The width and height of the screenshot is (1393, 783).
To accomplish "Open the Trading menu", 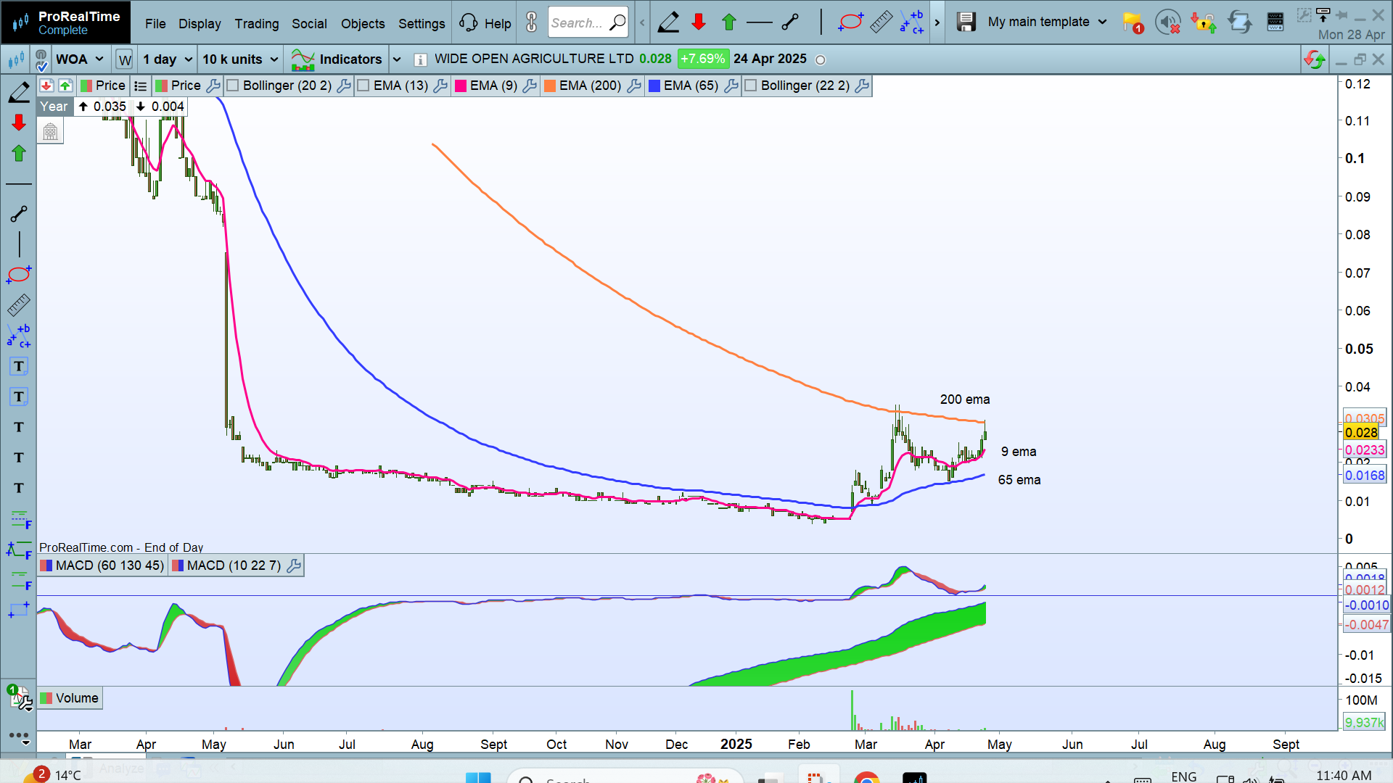I will pos(257,24).
